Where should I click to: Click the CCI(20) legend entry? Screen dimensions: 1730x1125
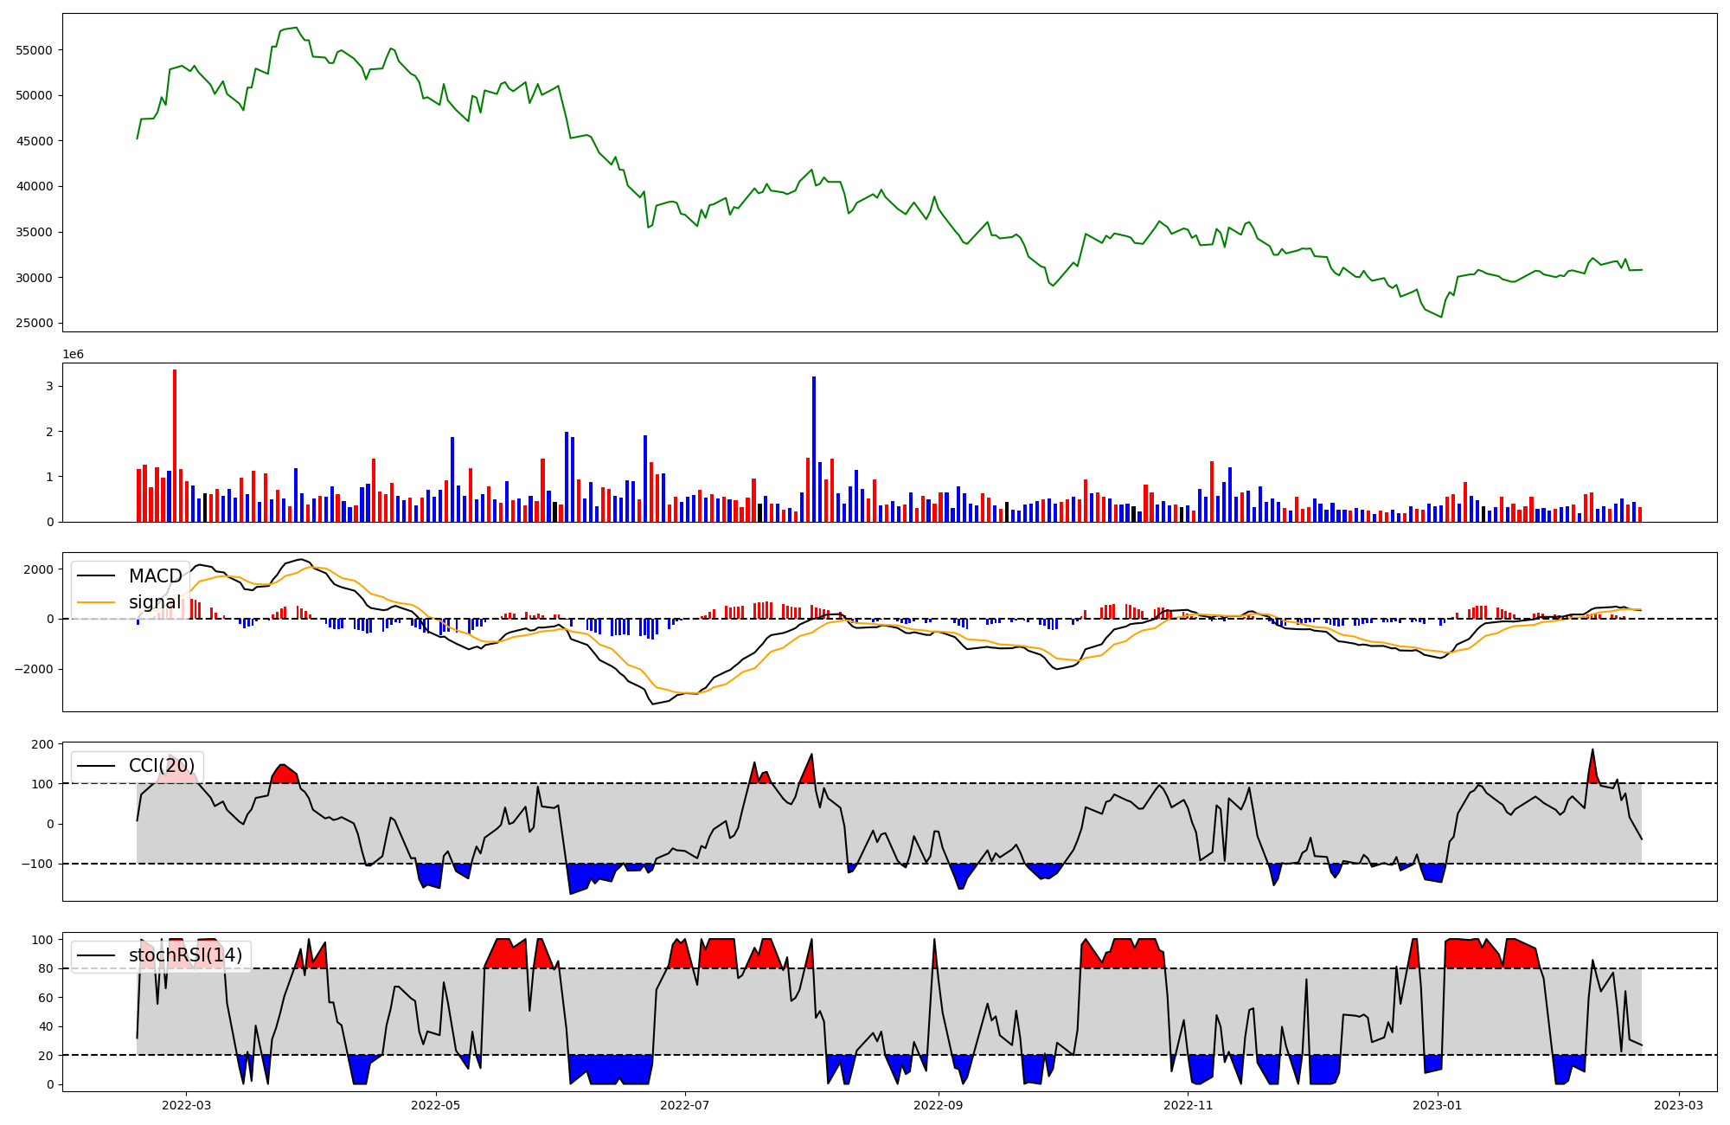[x=161, y=766]
